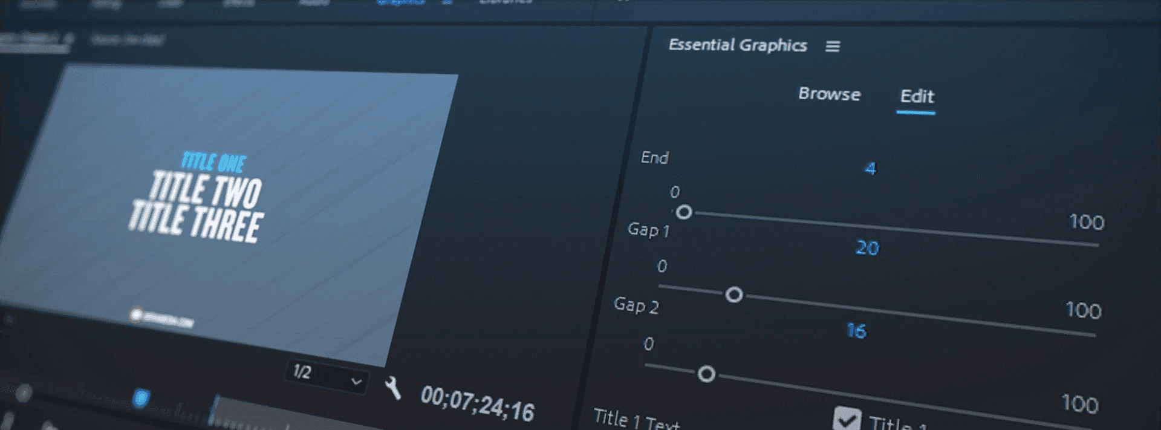Toggle the Title 1 checkbox
The width and height of the screenshot is (1161, 430).
[x=847, y=419]
